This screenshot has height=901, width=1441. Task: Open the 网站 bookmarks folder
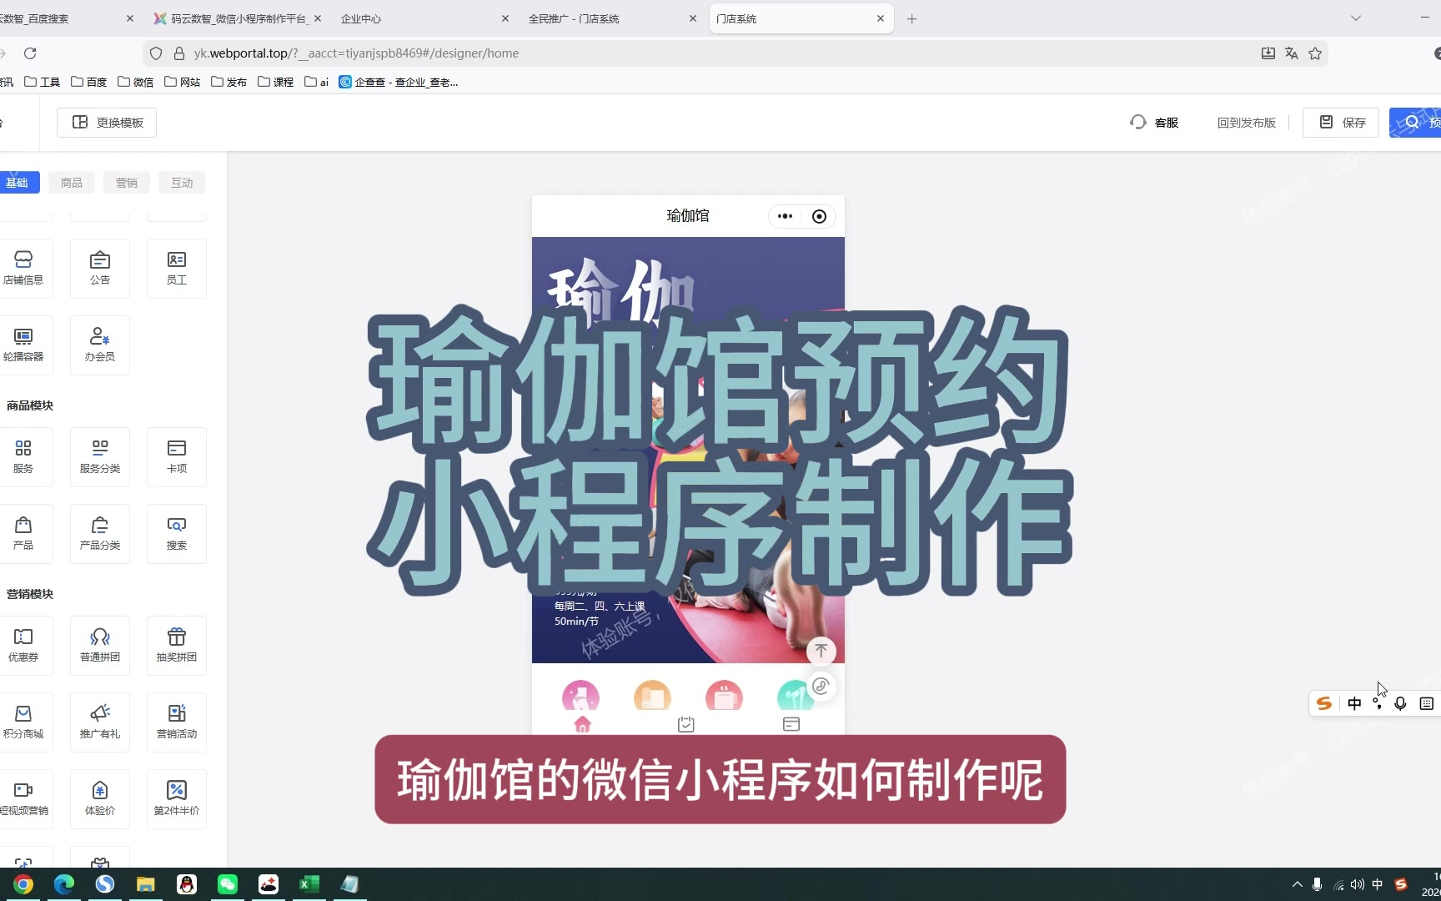coord(182,82)
